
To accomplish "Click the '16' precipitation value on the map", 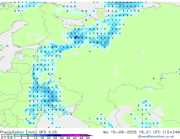I will pyautogui.click(x=75, y=38).
